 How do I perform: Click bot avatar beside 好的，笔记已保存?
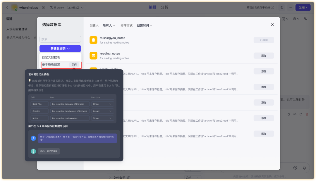[x=33, y=151]
